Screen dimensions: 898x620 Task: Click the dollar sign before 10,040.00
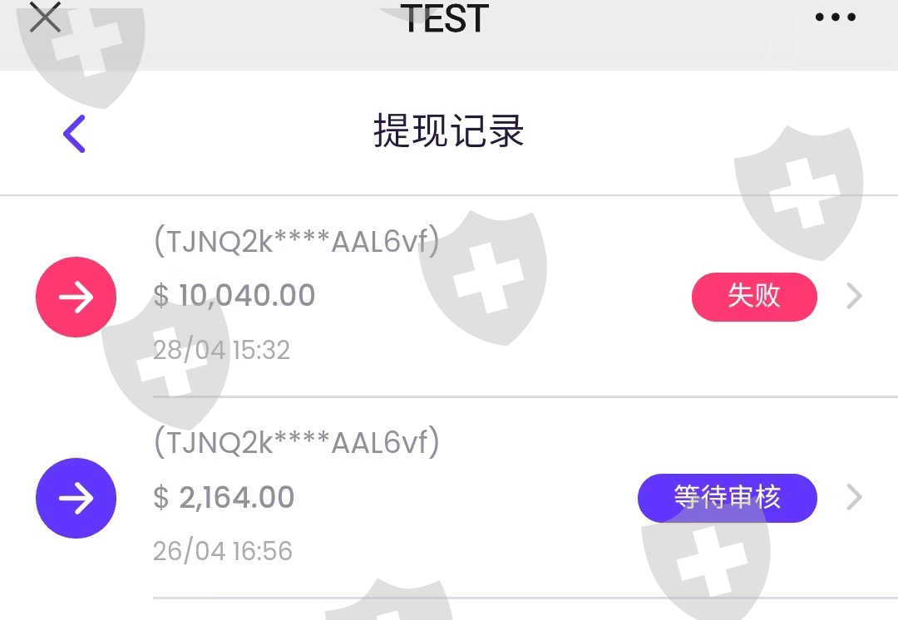click(x=161, y=295)
